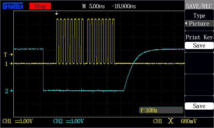This screenshot has width=214, height=128.
Task: Click the yellow T trigger level marker
Action: [8, 55]
